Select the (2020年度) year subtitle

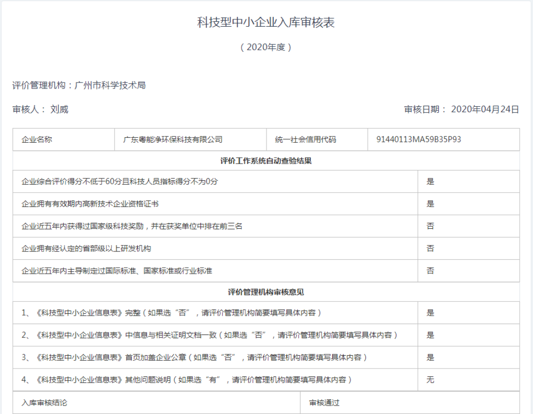pyautogui.click(x=266, y=47)
